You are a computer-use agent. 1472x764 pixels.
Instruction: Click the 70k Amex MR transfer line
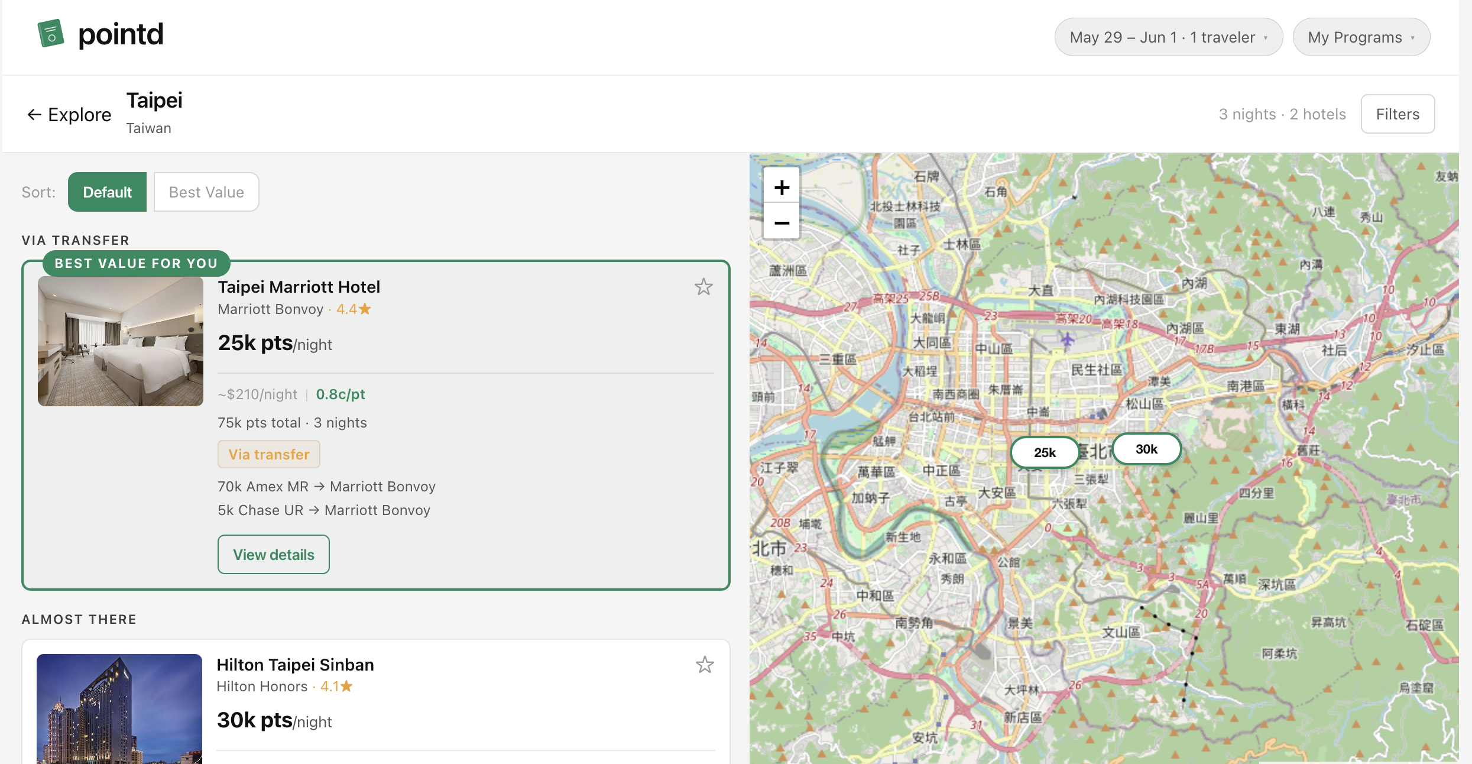326,487
